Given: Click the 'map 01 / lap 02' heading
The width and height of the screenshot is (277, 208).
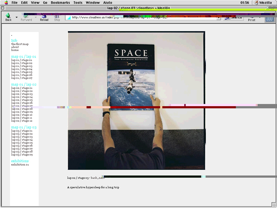Looking at the screenshot, I should 24,85.
